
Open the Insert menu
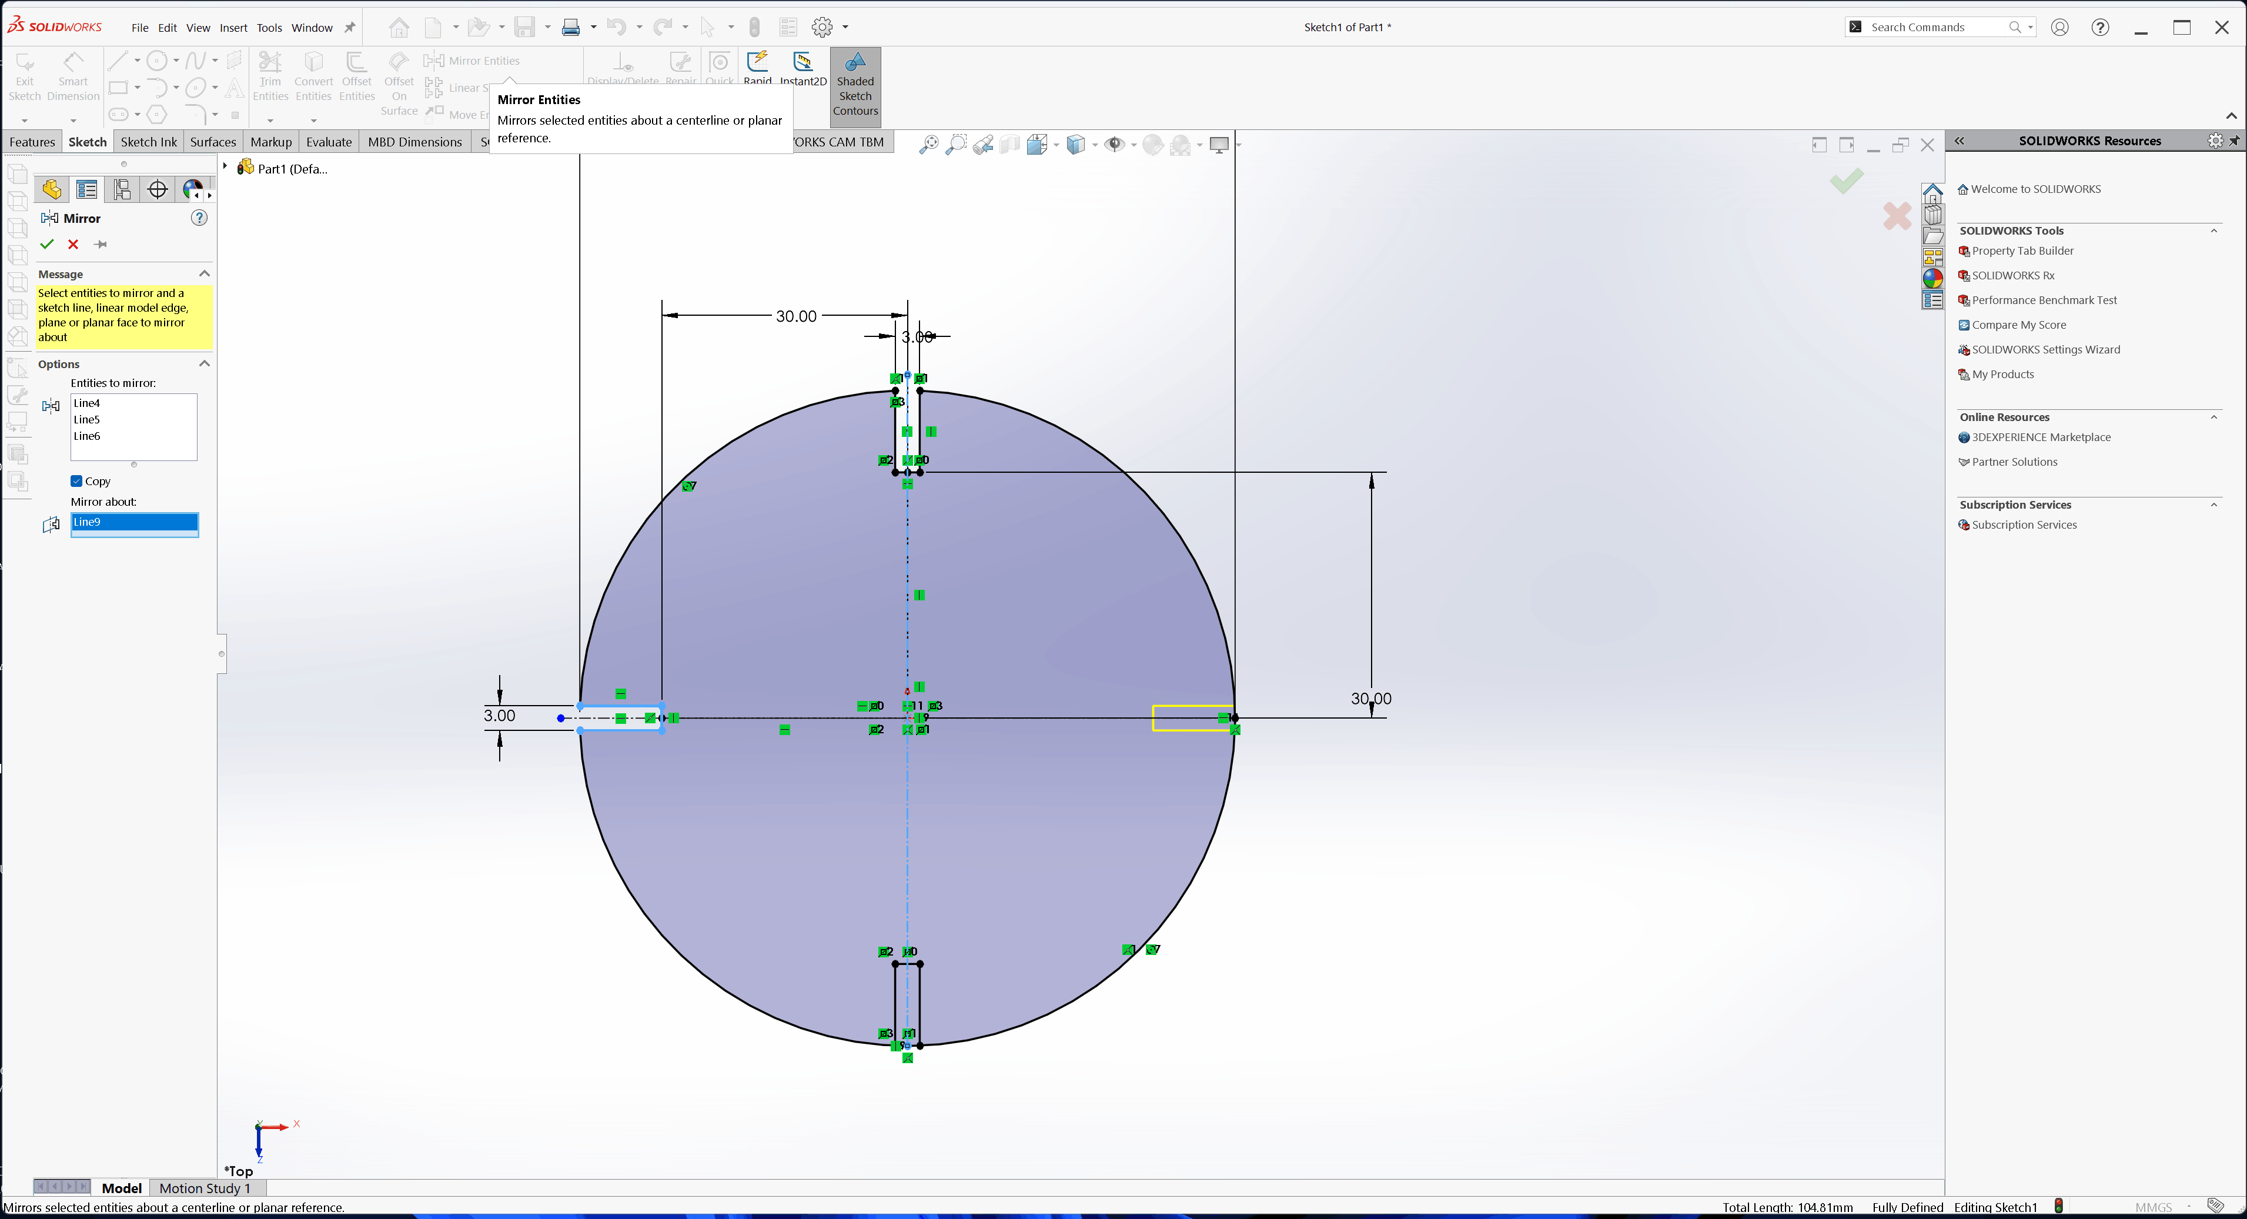(233, 28)
